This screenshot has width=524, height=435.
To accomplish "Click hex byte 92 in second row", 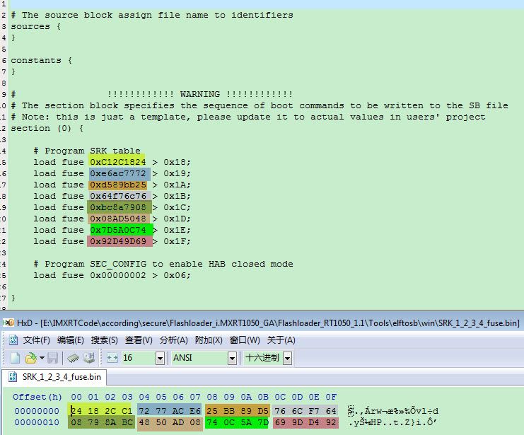I will tap(331, 422).
